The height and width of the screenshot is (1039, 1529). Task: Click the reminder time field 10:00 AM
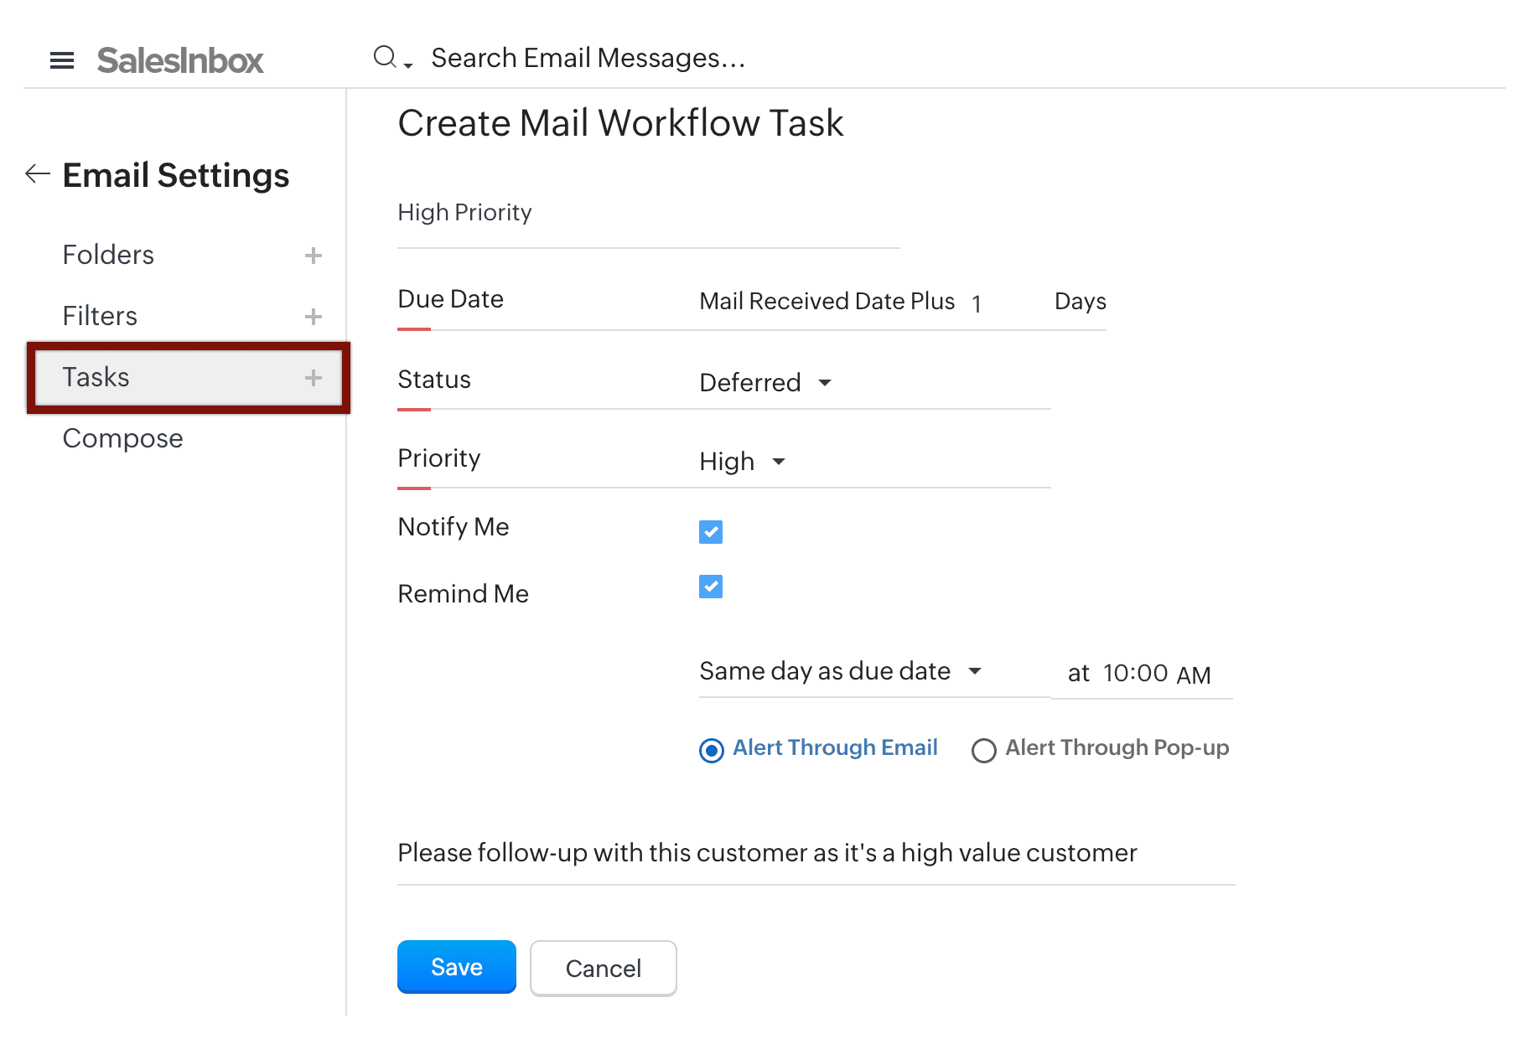(x=1156, y=674)
